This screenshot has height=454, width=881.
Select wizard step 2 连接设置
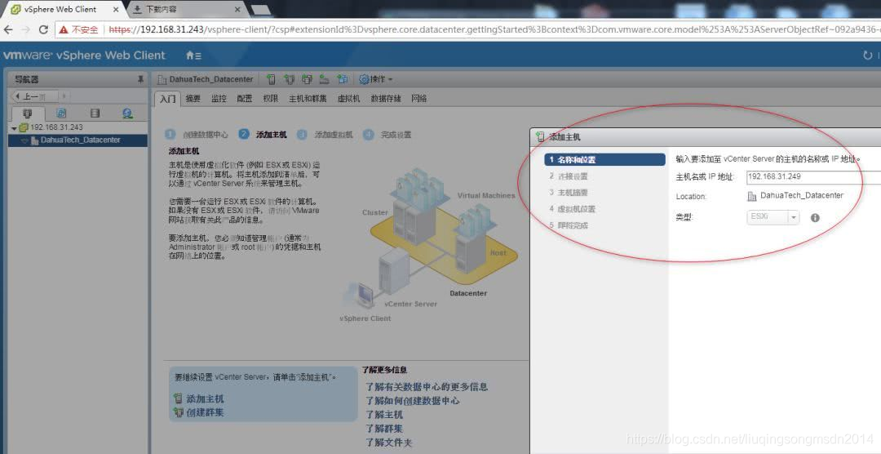coord(568,176)
